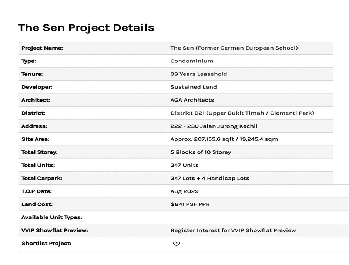Select the $841 PSF PPR land cost

tap(190, 204)
